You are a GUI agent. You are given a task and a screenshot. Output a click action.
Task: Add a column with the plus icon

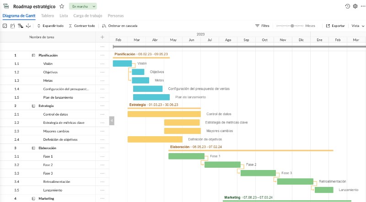click(x=102, y=37)
